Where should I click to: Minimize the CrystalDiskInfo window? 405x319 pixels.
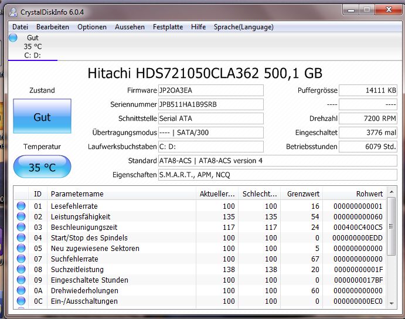coord(351,10)
